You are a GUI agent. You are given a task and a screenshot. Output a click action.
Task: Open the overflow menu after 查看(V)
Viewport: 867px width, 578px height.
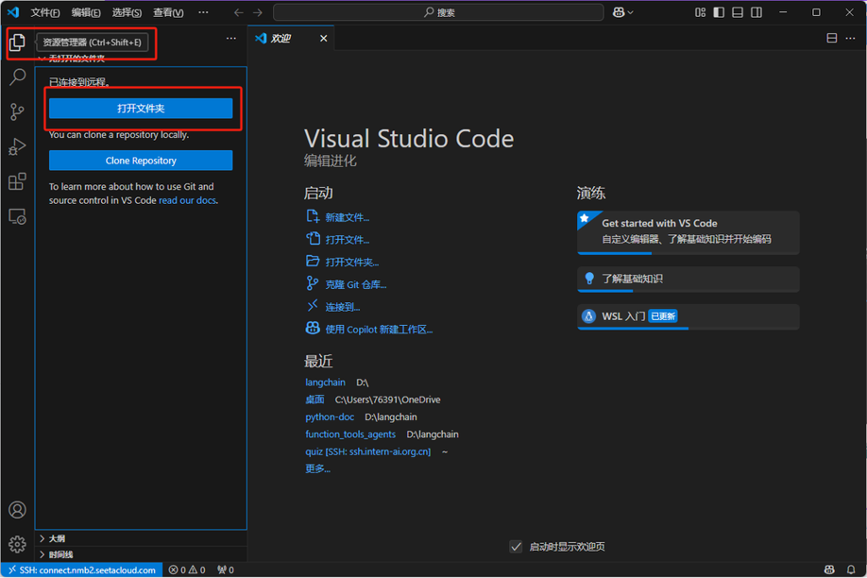203,12
